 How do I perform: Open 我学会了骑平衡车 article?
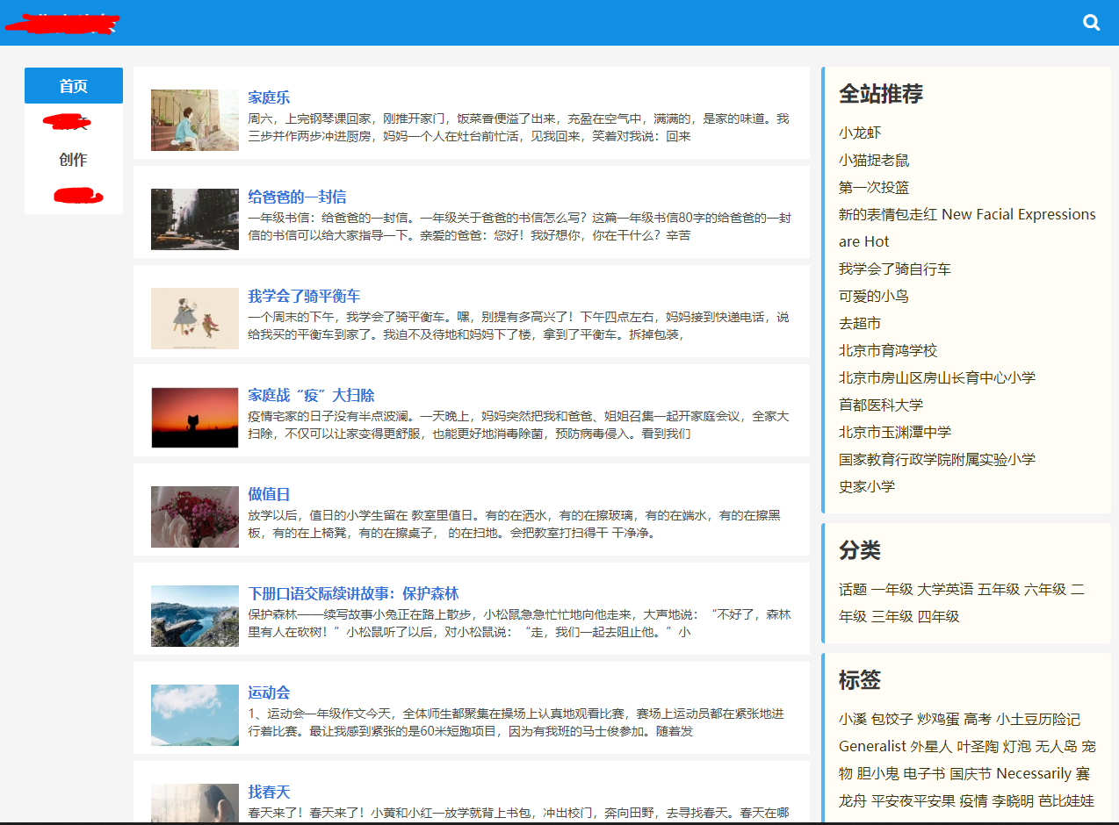[x=304, y=296]
